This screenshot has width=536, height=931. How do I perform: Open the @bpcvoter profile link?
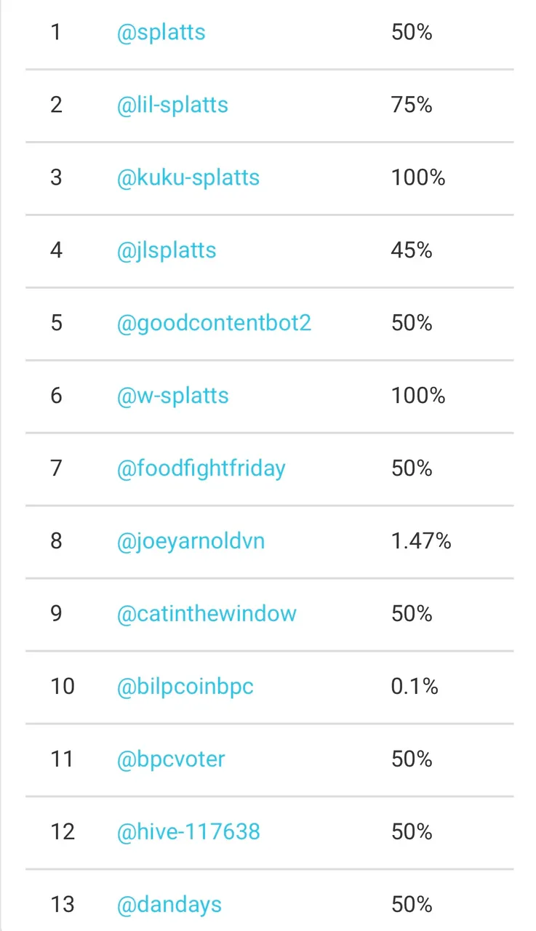[x=171, y=759]
